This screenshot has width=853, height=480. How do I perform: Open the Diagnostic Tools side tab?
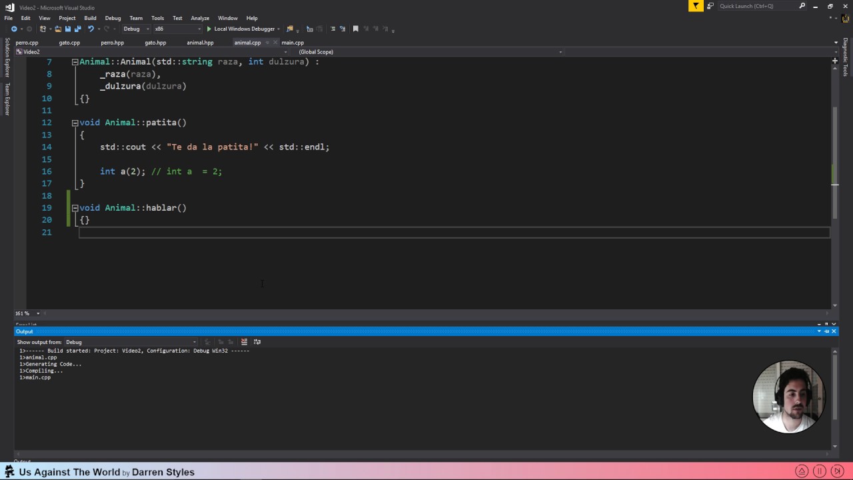[845, 57]
